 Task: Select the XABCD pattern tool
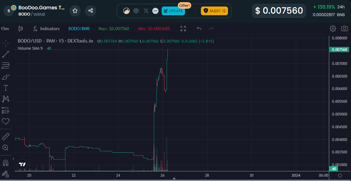click(x=6, y=99)
